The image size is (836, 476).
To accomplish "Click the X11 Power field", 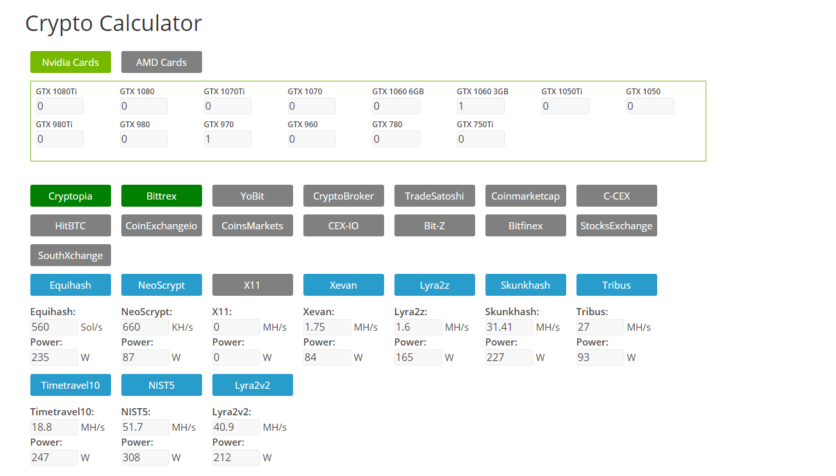I will [236, 357].
